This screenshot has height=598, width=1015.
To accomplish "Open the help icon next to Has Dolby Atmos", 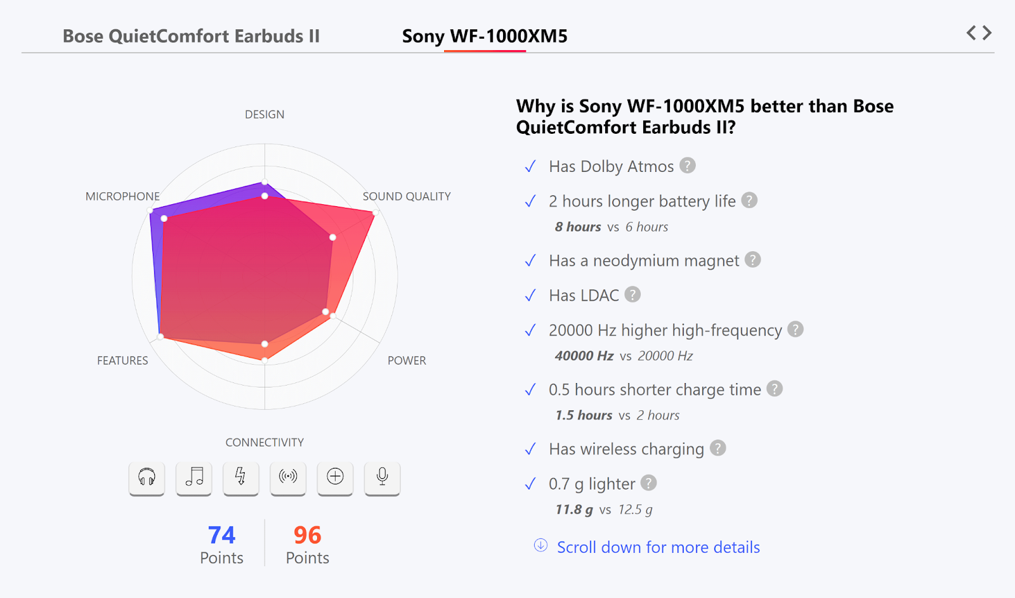I will click(x=688, y=166).
